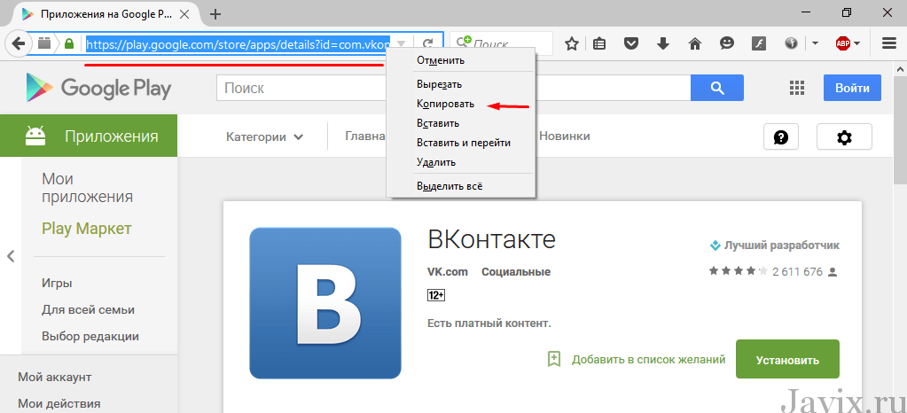Click the Войти sign-in button
The height and width of the screenshot is (413, 907).
[853, 88]
